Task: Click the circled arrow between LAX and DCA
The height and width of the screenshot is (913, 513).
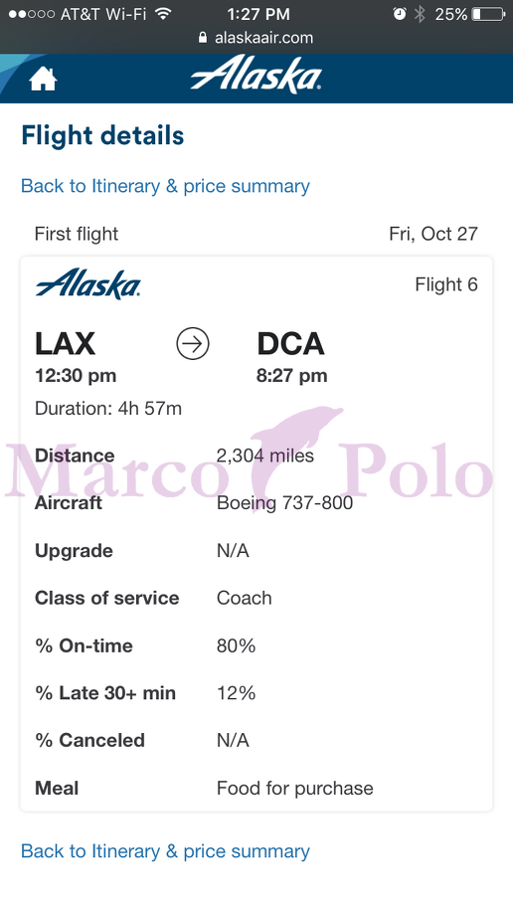Action: pos(193,344)
